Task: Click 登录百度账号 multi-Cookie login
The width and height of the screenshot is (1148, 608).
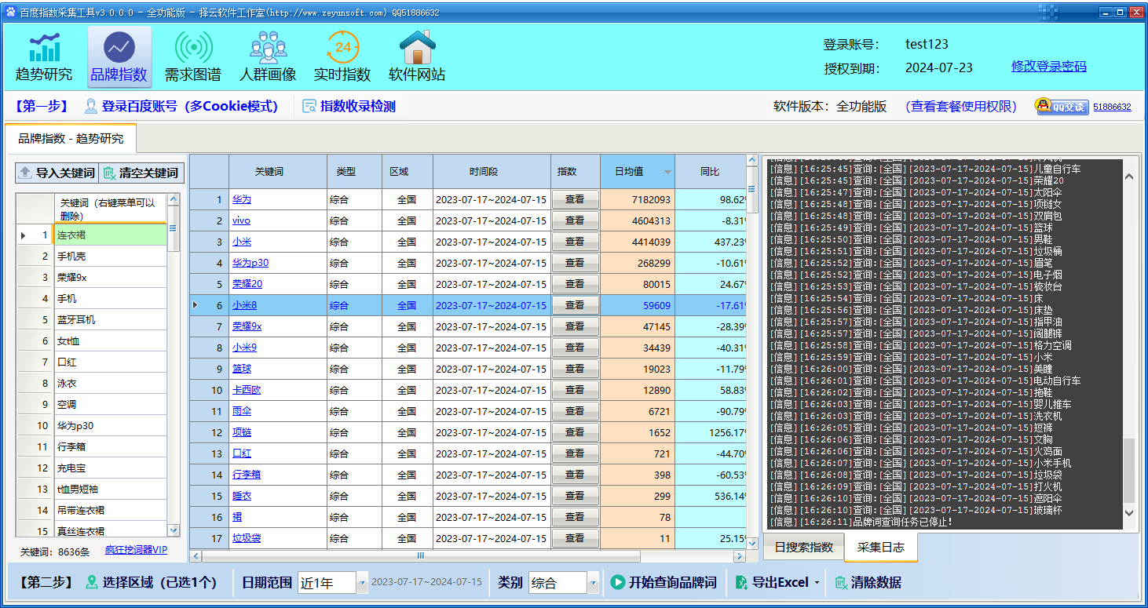Action: tap(181, 107)
